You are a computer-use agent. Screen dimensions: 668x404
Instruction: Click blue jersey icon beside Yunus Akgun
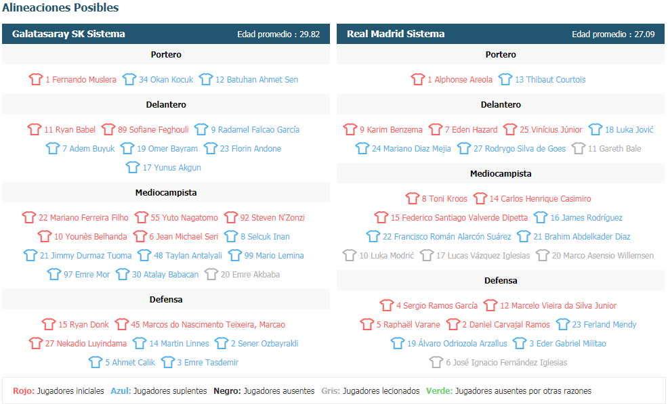[x=133, y=167]
